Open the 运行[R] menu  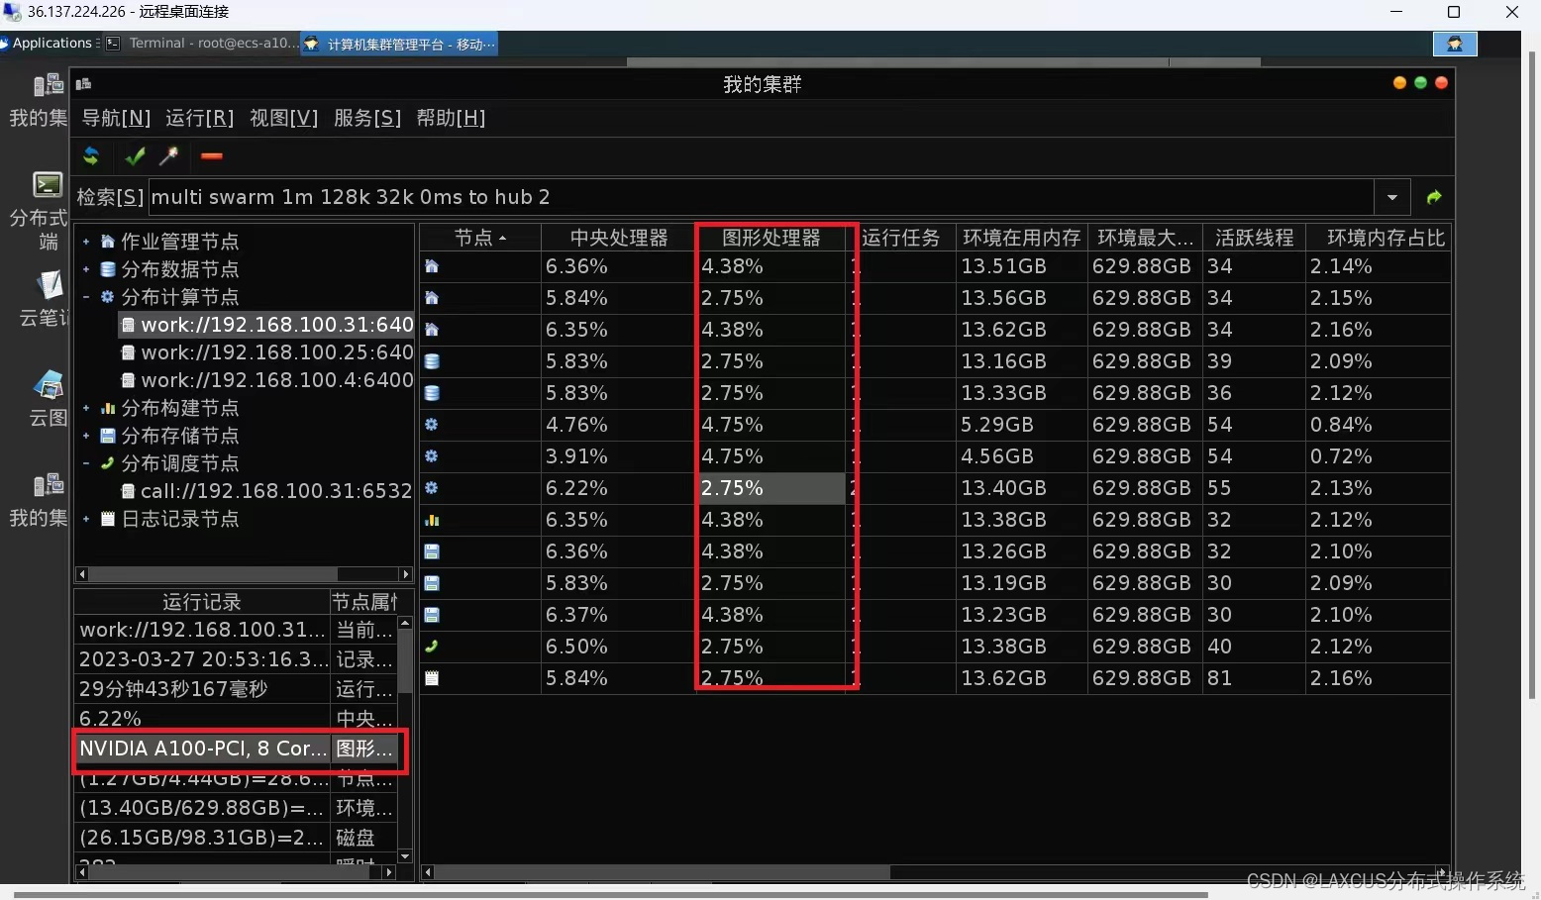click(x=199, y=118)
